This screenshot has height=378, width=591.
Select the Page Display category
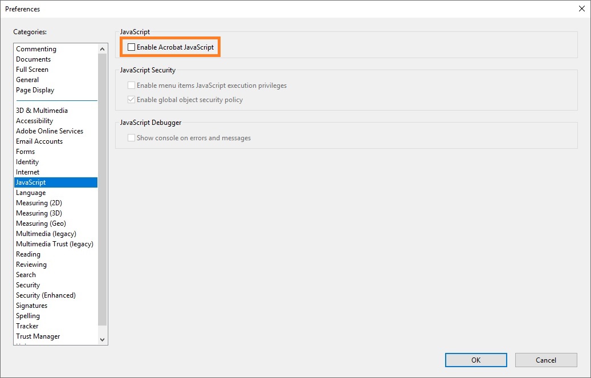pos(35,90)
